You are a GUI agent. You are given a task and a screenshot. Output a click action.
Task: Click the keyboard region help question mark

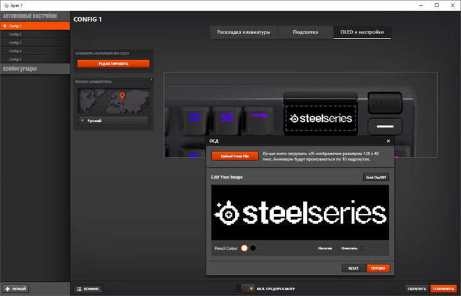(151, 79)
